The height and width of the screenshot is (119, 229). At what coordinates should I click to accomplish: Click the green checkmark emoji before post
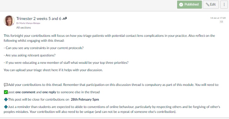coord(6,92)
